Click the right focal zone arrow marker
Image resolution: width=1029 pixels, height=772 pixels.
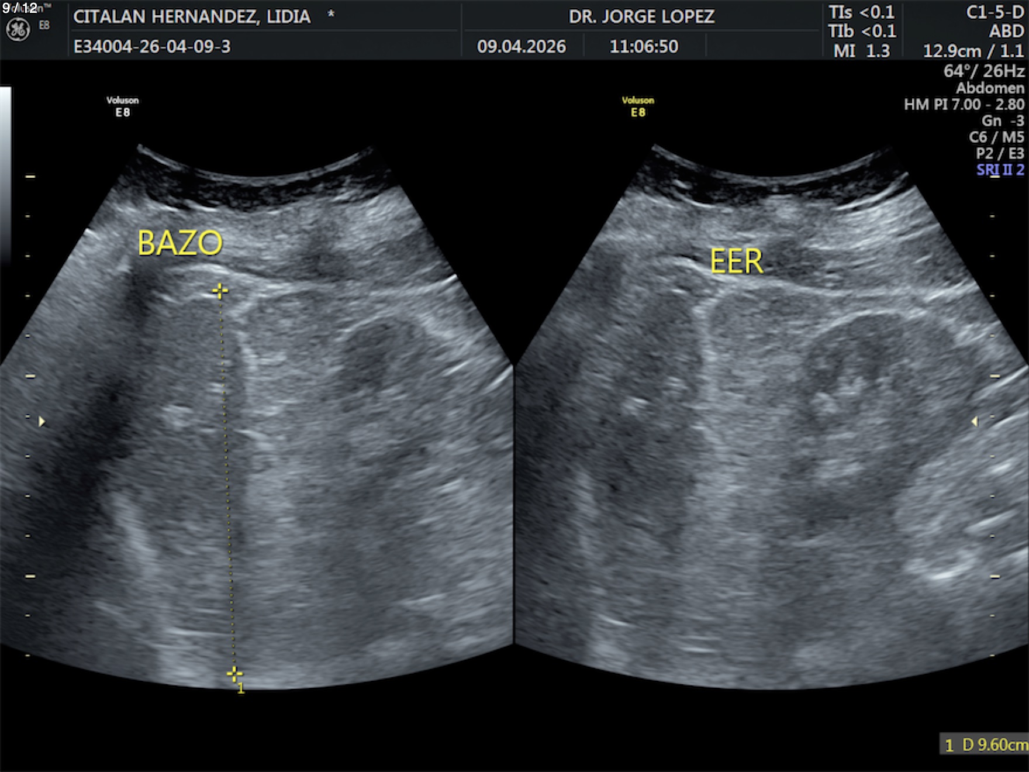click(x=974, y=421)
